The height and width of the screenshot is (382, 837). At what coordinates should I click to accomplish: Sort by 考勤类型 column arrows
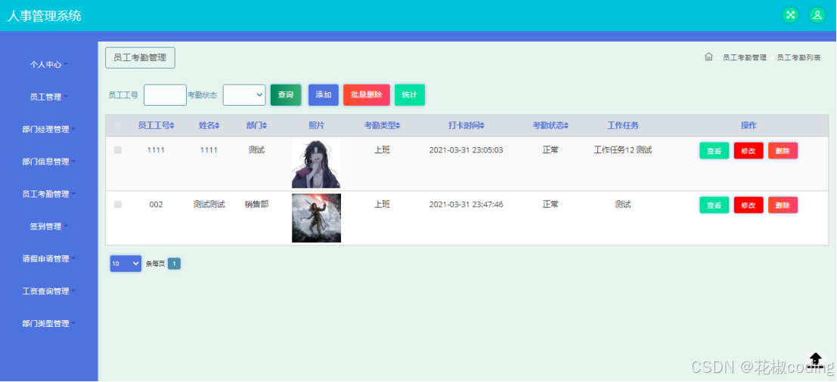[x=398, y=126]
